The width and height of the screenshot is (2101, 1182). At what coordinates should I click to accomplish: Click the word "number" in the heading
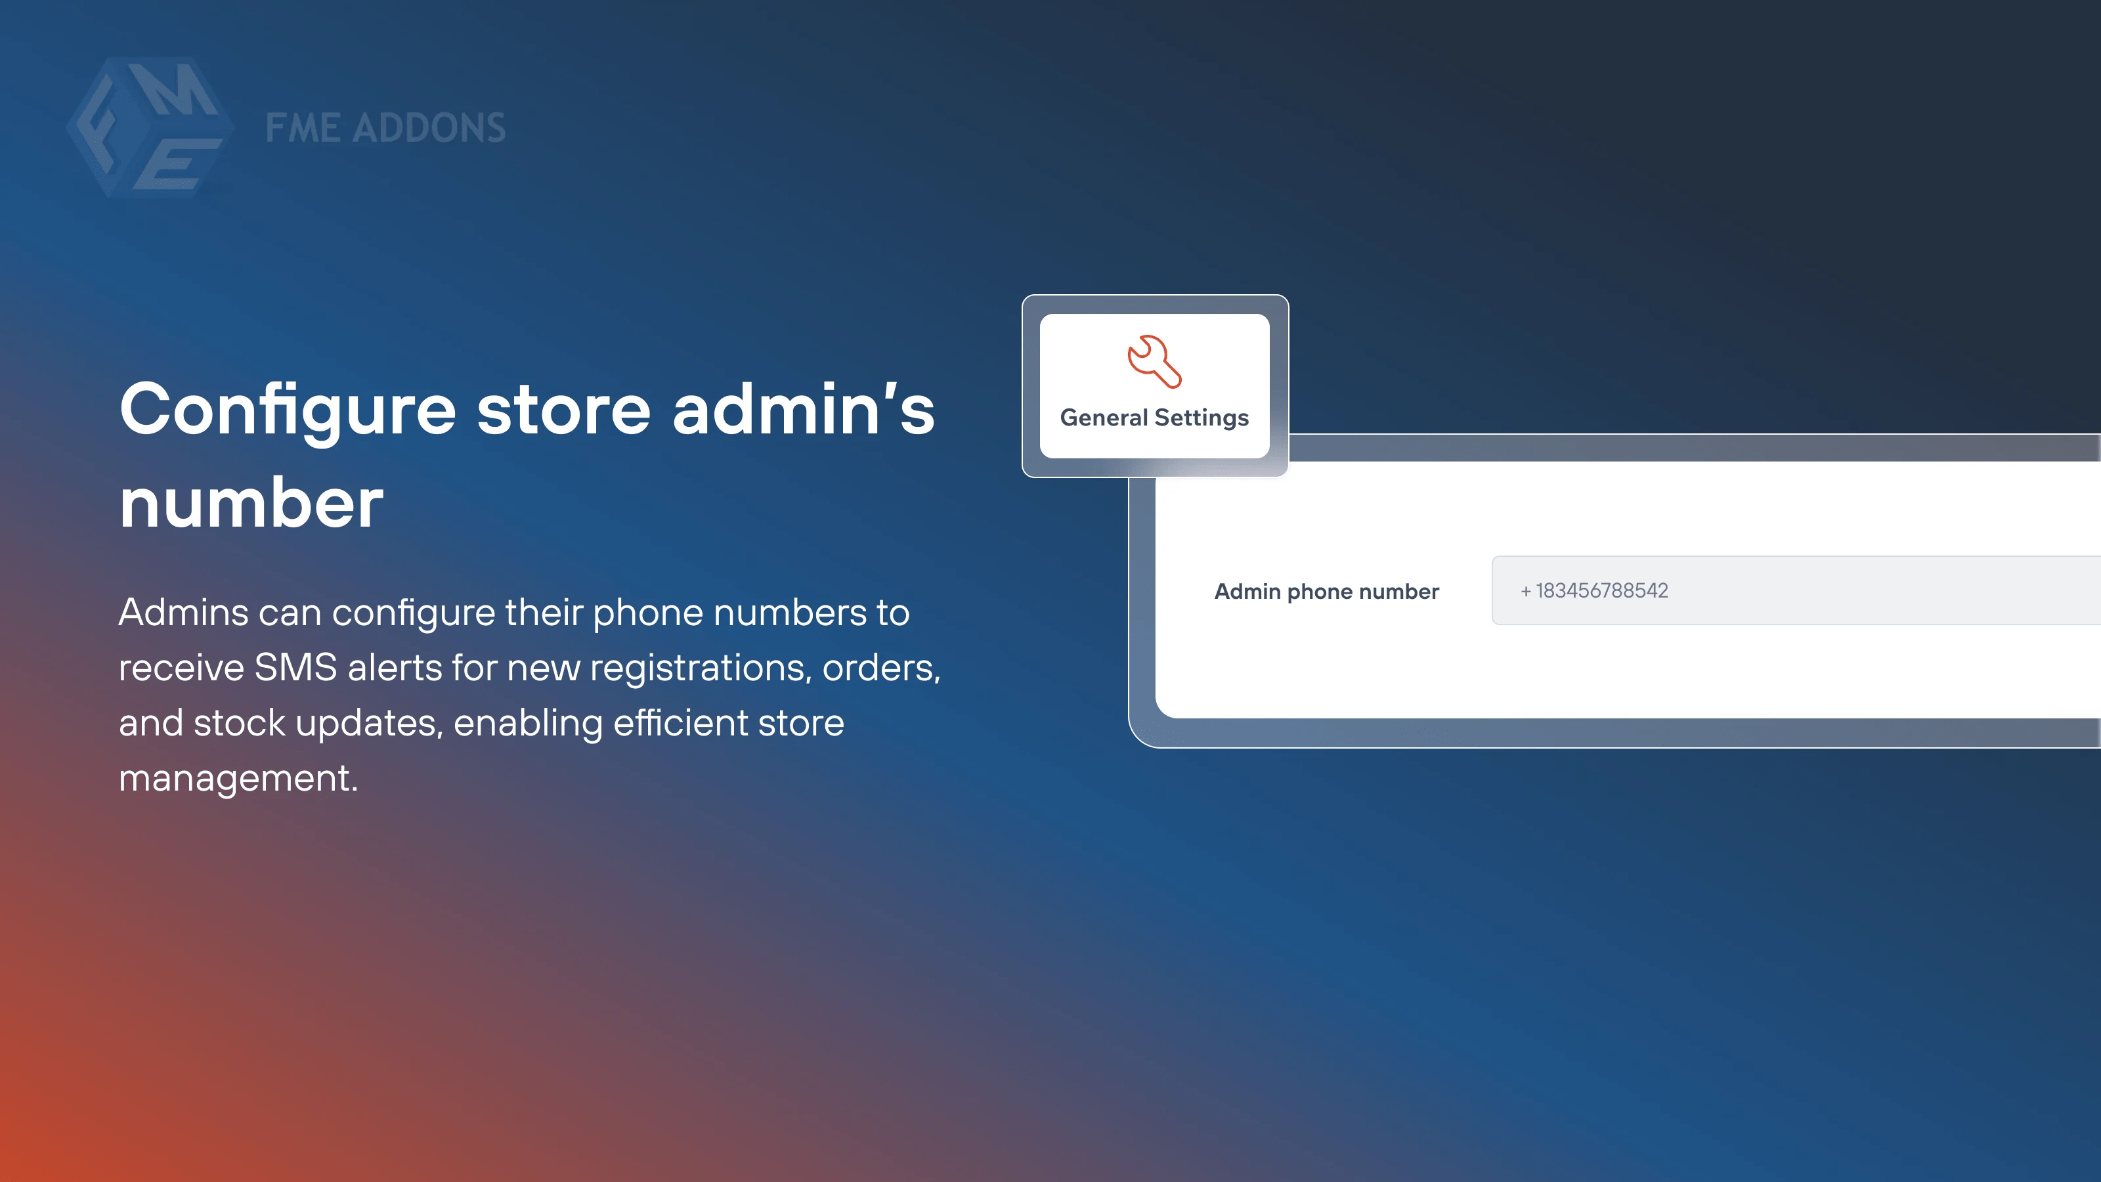coord(250,503)
